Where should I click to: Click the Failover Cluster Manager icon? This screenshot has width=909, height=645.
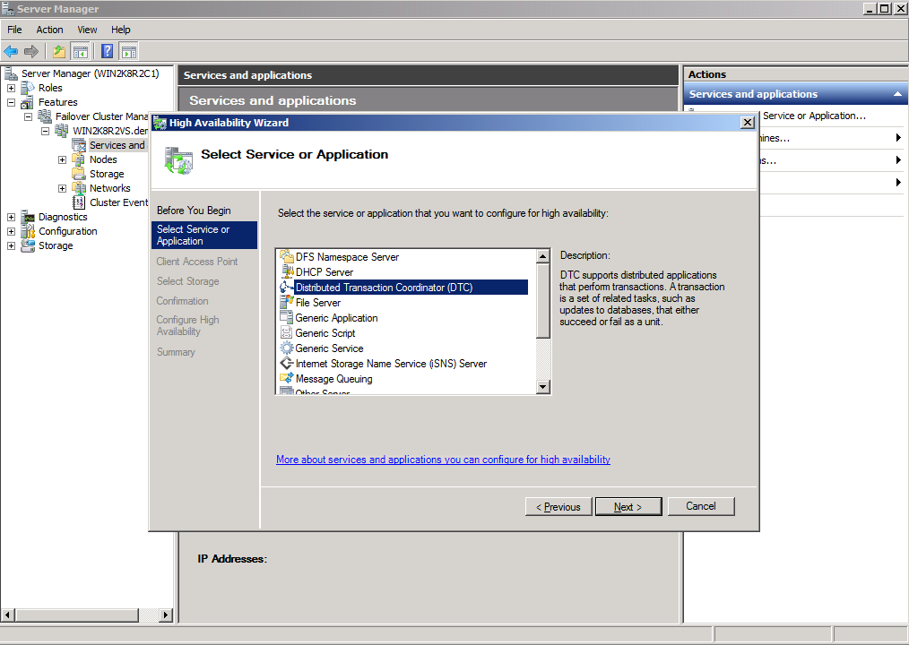tap(45, 116)
